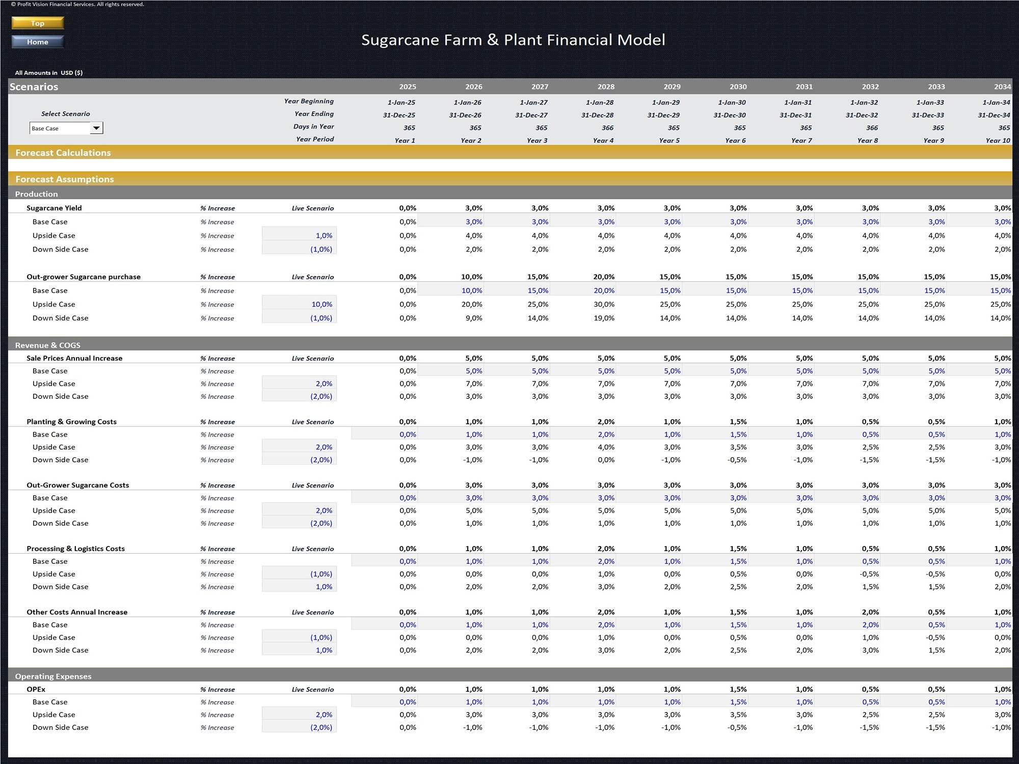Screen dimensions: 1019x764
Task: Click Planting Down Side Case 2030 value -0,5%
Action: [x=737, y=460]
